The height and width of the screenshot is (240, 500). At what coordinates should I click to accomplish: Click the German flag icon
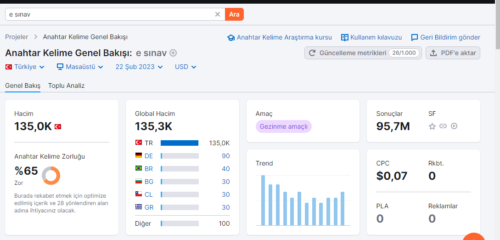tap(138, 155)
